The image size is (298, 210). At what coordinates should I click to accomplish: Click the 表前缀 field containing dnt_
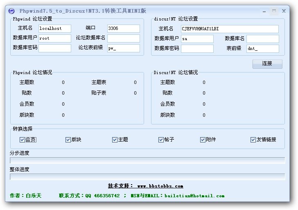[263, 49]
